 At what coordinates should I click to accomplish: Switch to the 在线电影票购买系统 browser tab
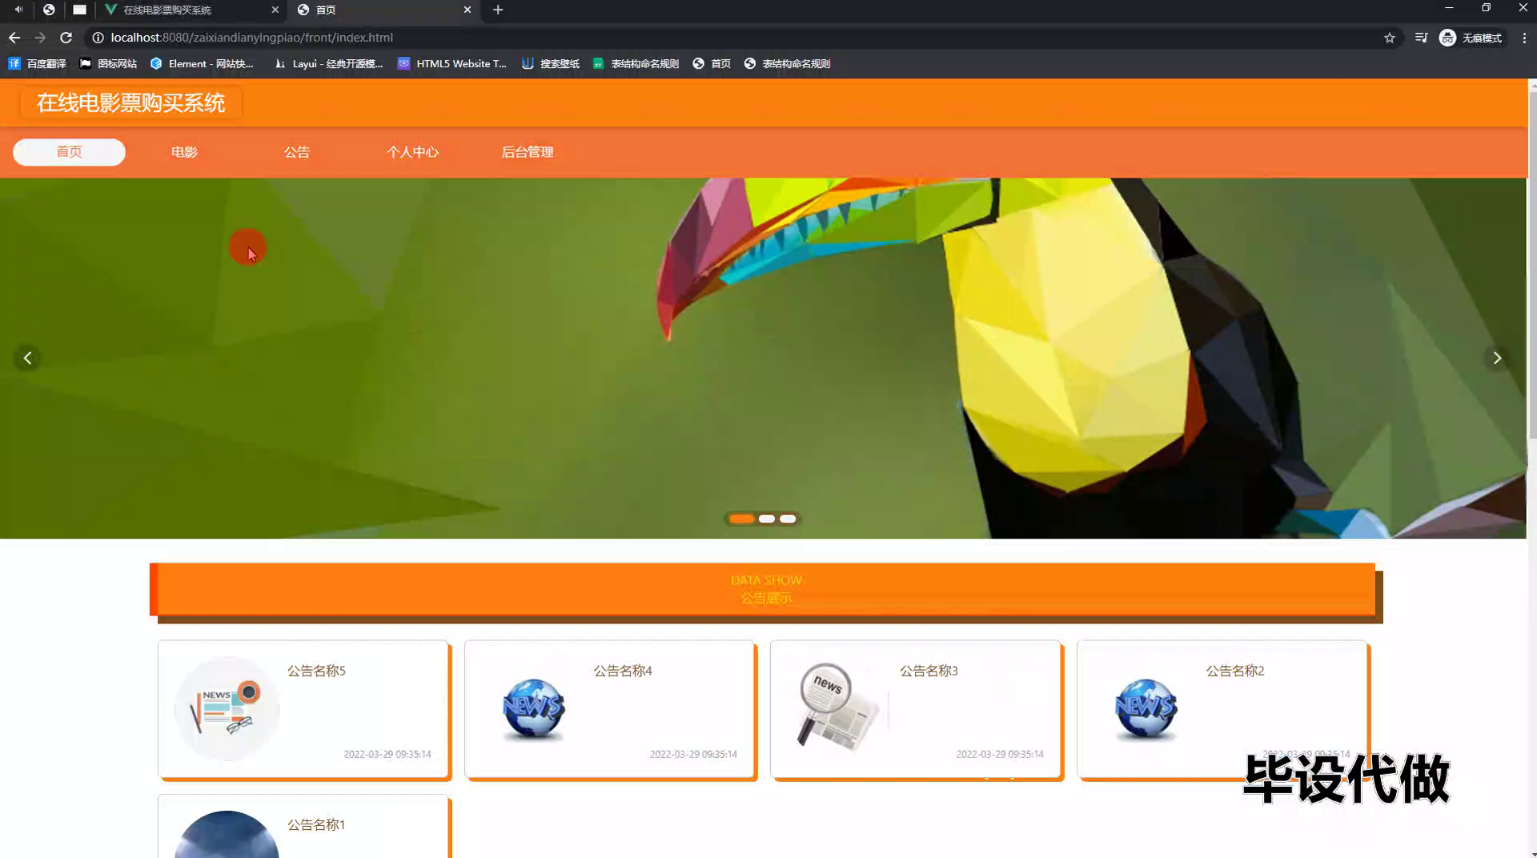coord(191,10)
